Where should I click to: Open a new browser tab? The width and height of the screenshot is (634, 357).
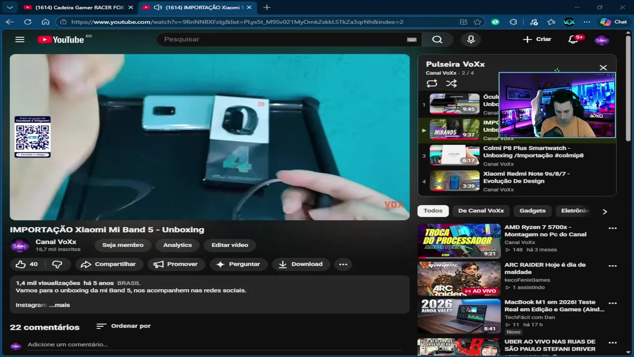pos(267,7)
